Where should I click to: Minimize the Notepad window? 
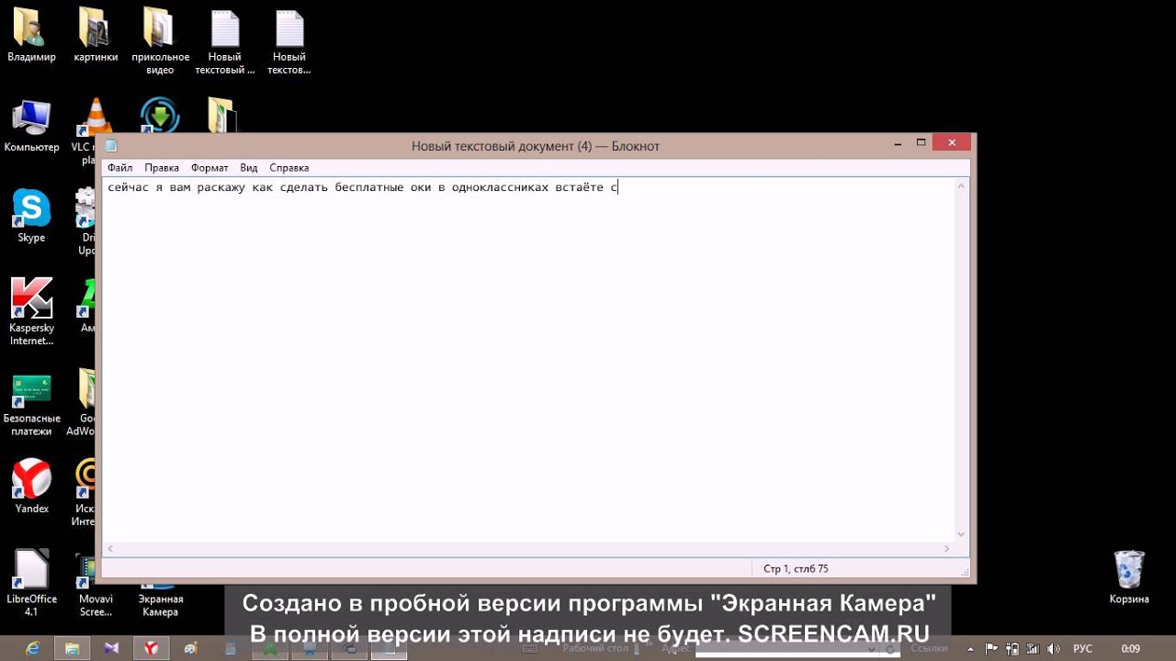(x=898, y=143)
